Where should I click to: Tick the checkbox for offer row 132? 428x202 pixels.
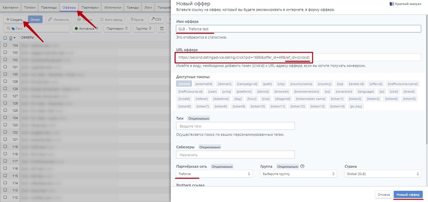click(x=5, y=60)
